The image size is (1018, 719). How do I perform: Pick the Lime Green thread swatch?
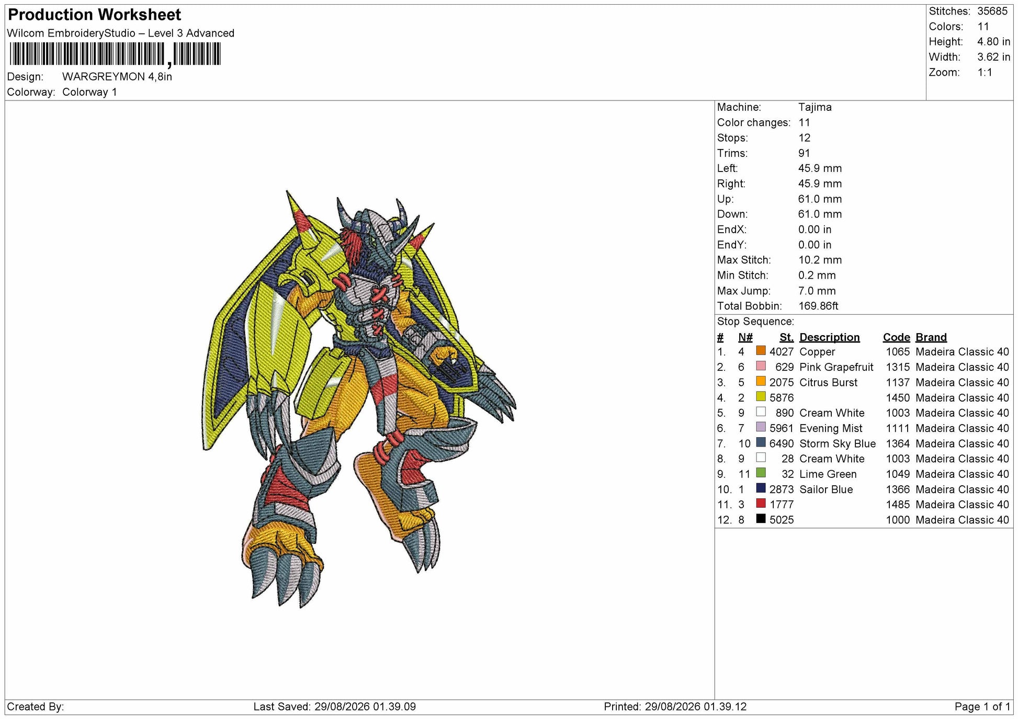tap(761, 473)
